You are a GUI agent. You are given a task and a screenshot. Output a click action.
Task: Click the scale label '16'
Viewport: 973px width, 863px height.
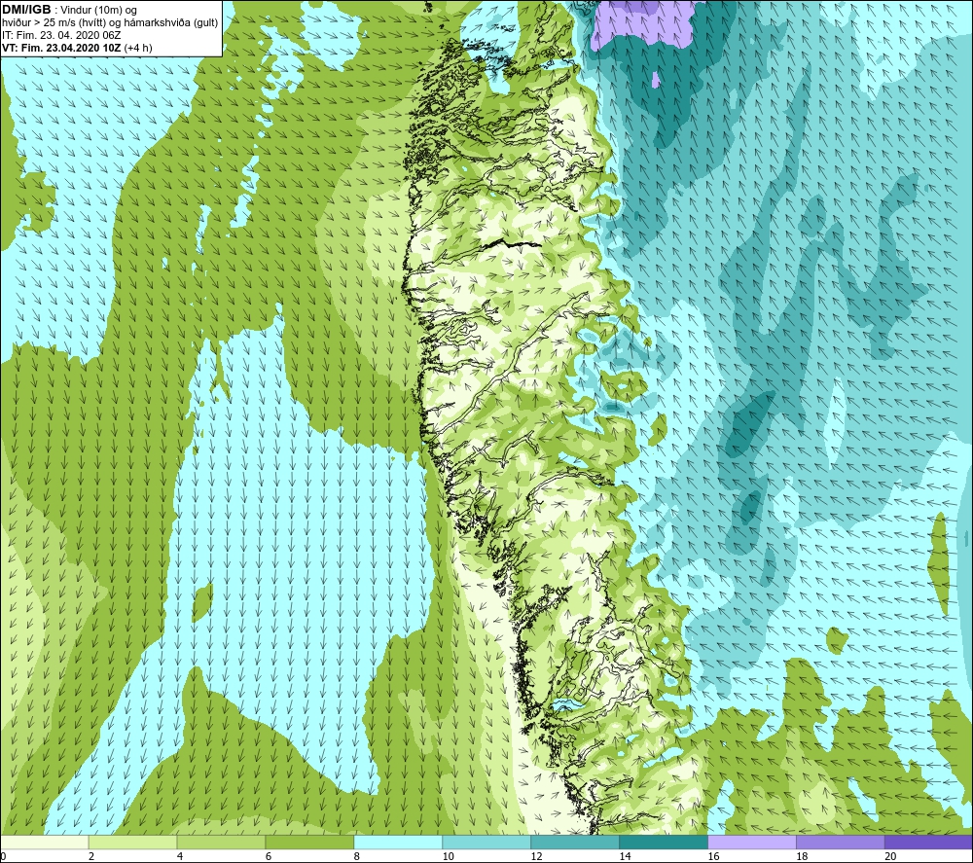point(713,856)
